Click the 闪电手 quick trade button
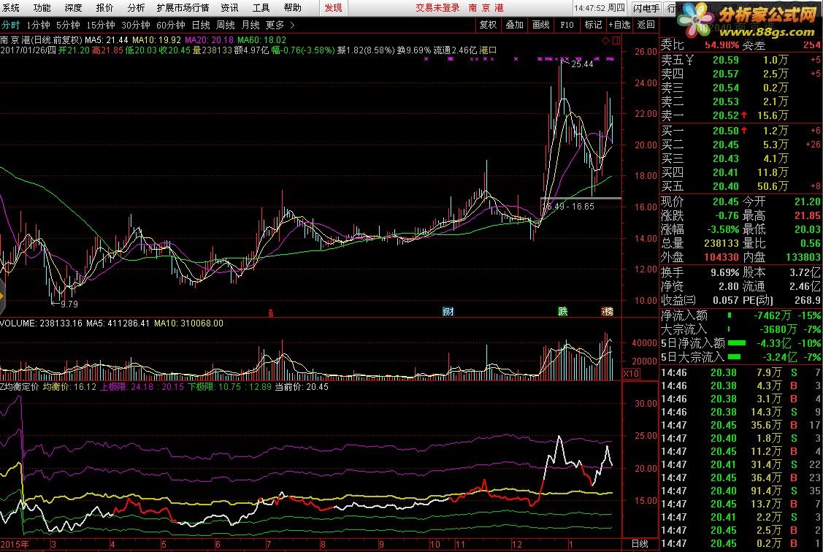Viewport: 823px width, 552px height. pos(646,8)
